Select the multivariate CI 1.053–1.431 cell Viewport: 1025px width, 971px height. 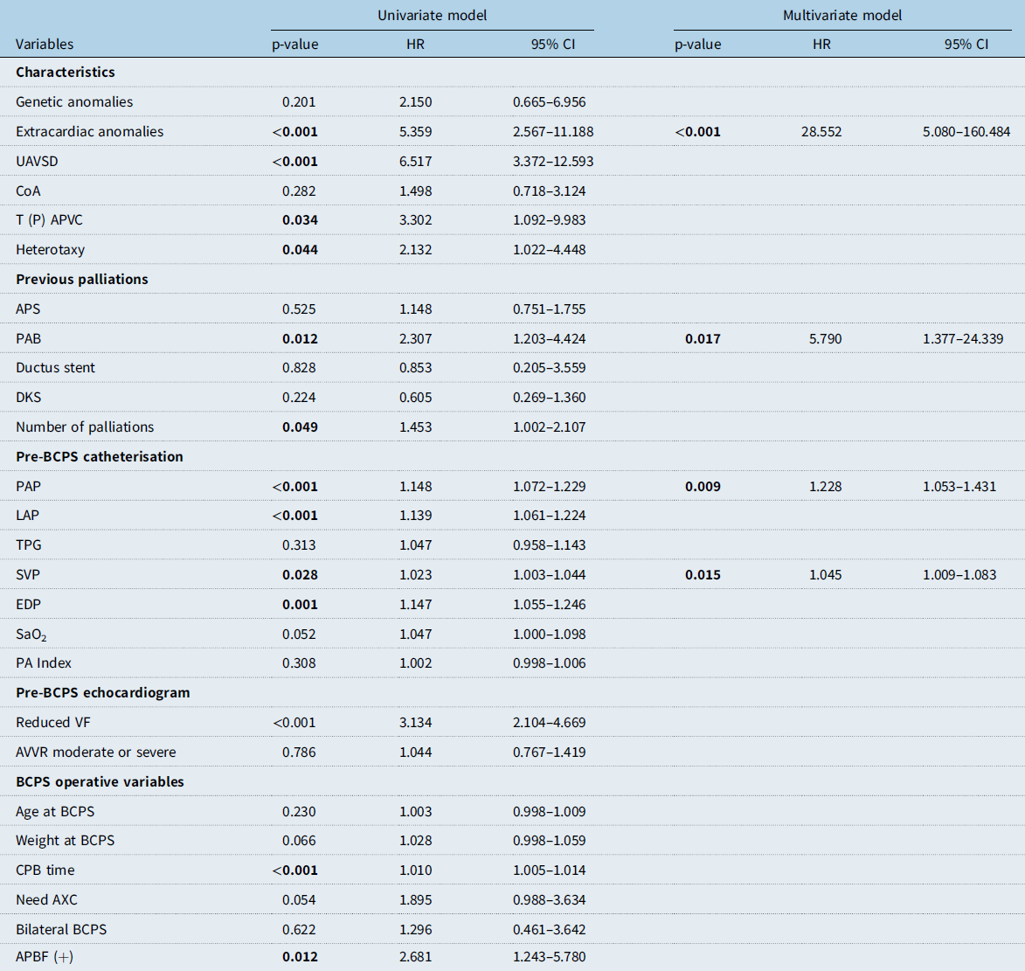point(959,486)
